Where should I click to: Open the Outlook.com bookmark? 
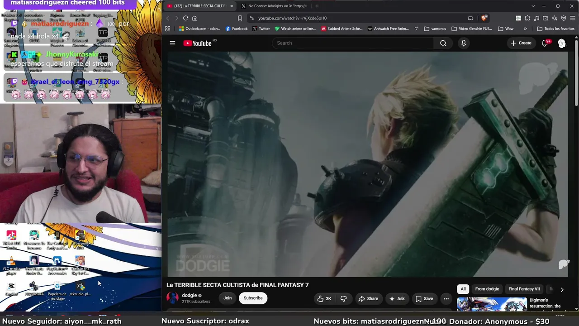point(199,29)
